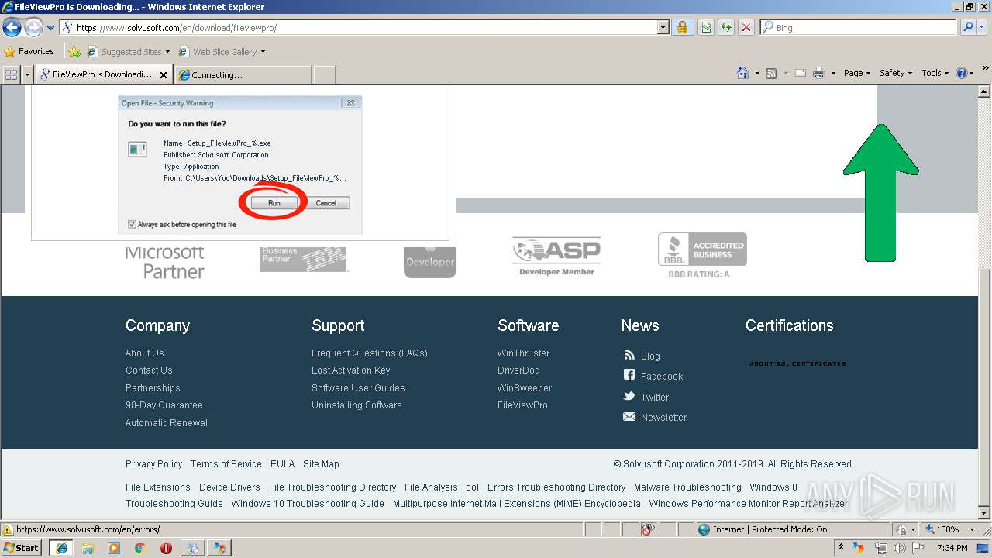Expand the address bar history dropdown

[x=663, y=28]
